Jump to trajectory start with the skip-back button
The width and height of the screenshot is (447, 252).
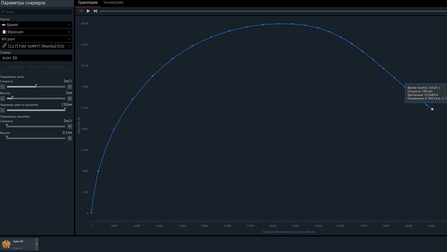click(81, 11)
